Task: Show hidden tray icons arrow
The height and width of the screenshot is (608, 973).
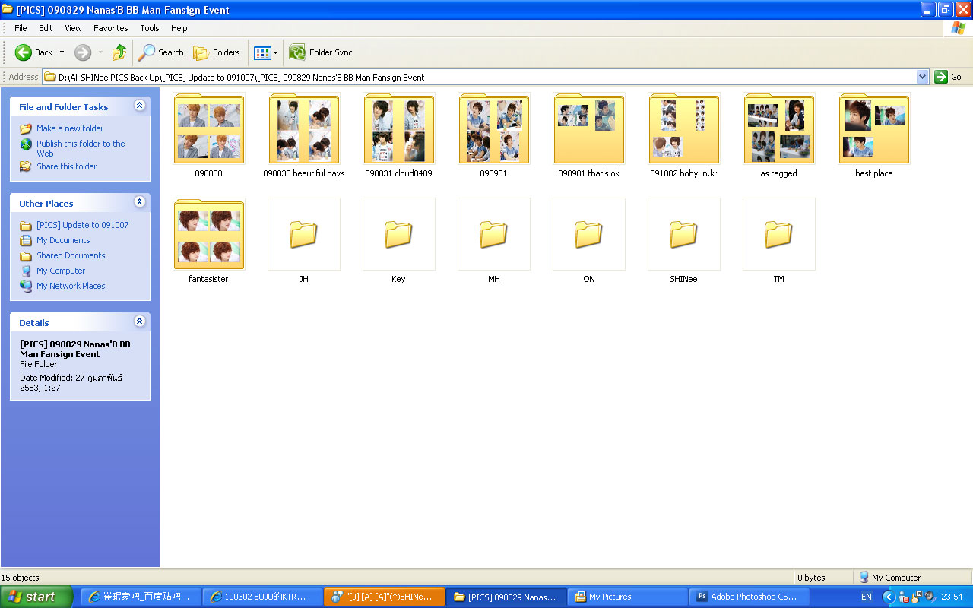Action: click(889, 597)
